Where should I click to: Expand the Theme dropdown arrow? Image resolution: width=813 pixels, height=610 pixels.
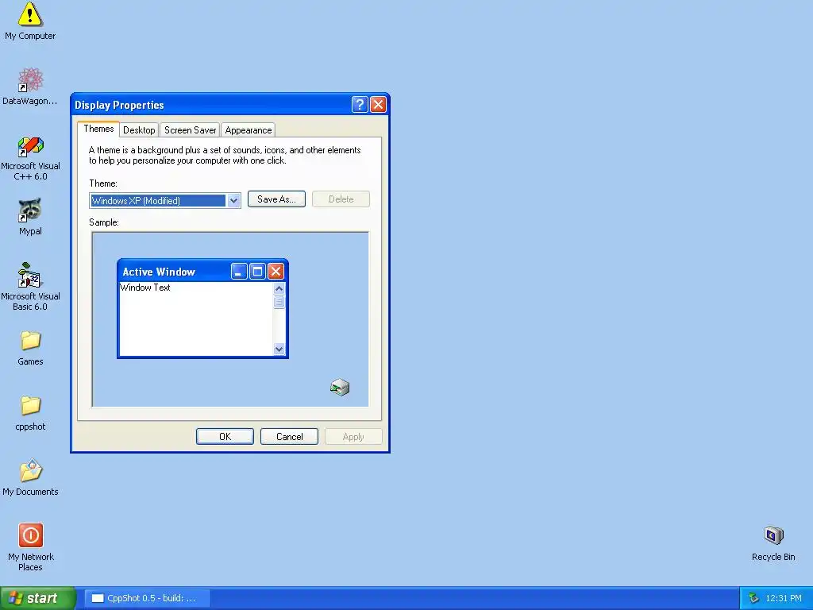click(234, 201)
